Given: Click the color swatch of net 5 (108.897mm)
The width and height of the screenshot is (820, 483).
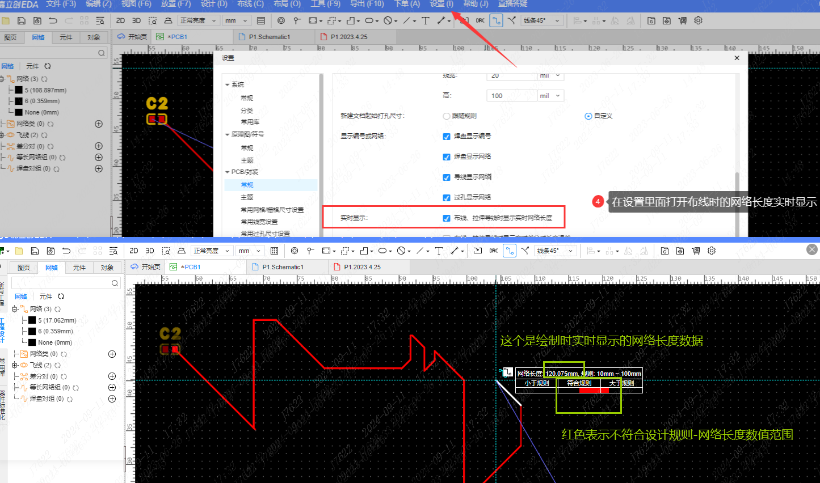Looking at the screenshot, I should pyautogui.click(x=19, y=90).
